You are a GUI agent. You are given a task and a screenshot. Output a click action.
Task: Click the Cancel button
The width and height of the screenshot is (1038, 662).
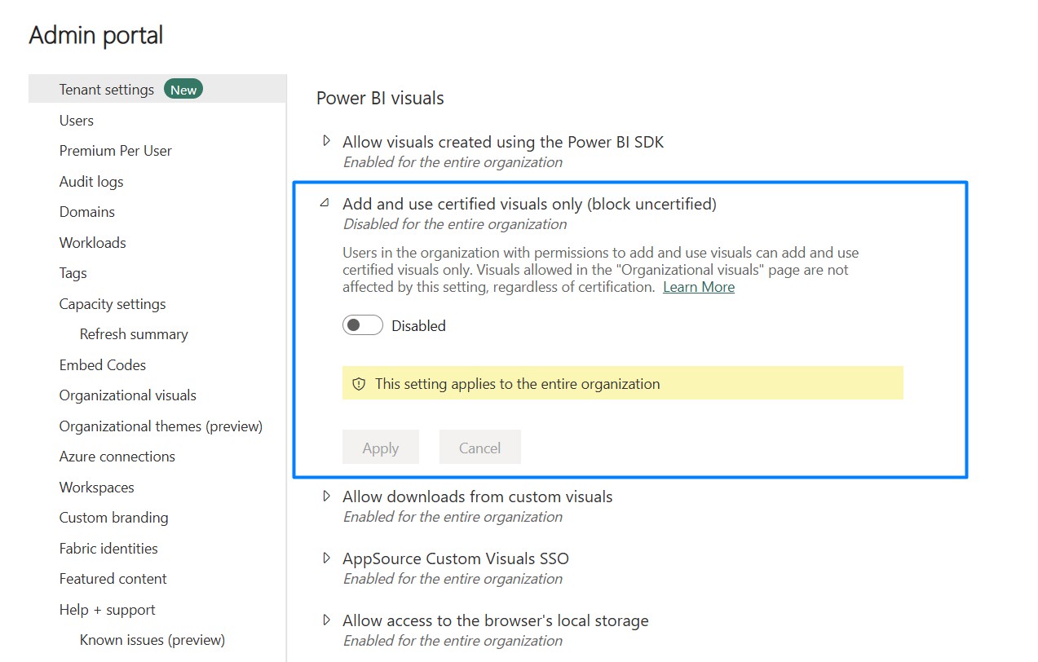click(x=479, y=448)
